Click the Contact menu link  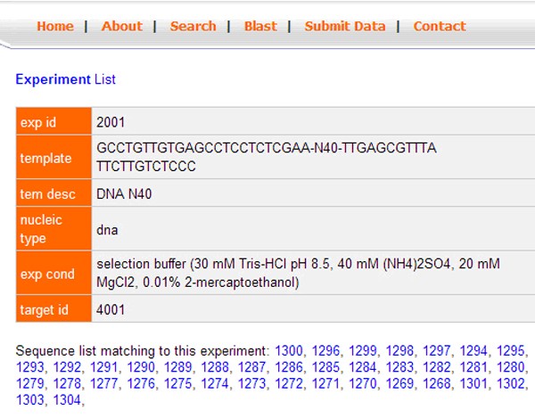440,26
